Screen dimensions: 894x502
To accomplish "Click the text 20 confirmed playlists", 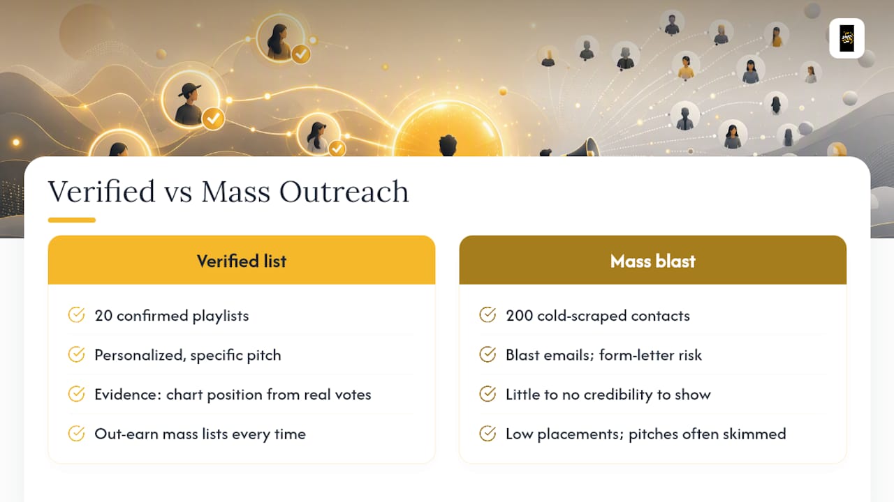I will [172, 315].
